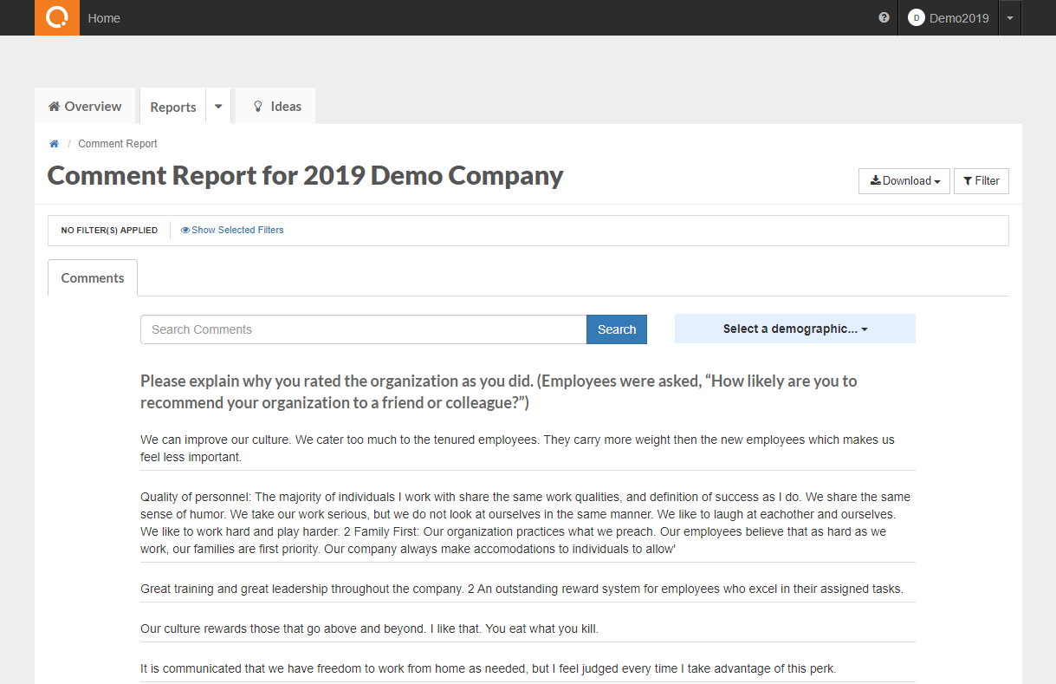Open the account menu caret in top bar
Viewport: 1056px width, 684px height.
(1009, 18)
